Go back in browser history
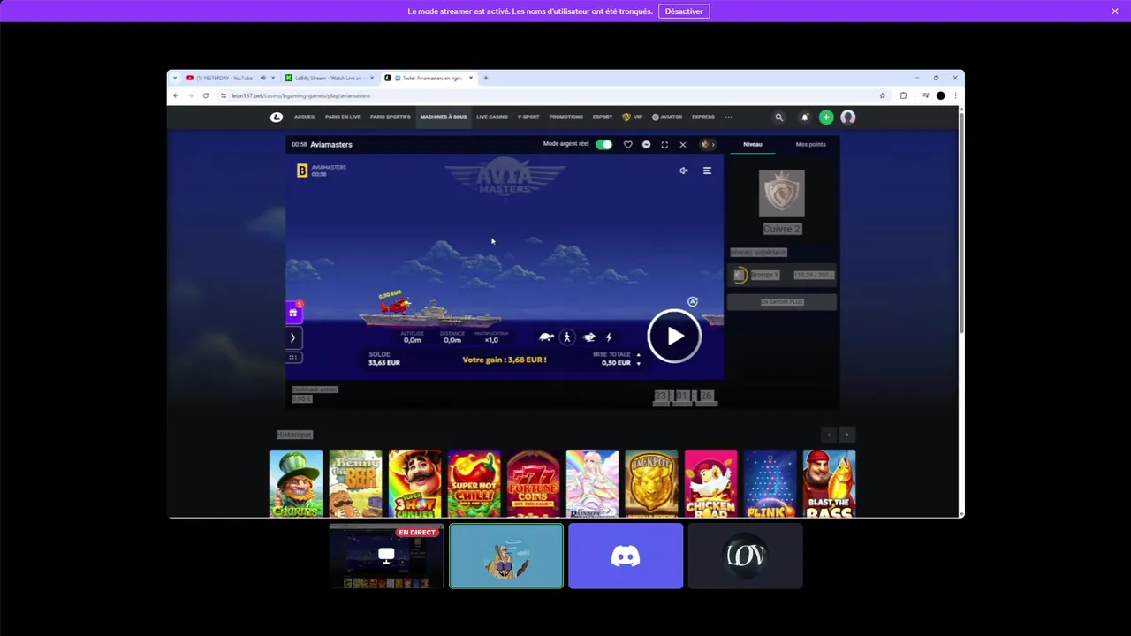1131x636 pixels. click(176, 95)
